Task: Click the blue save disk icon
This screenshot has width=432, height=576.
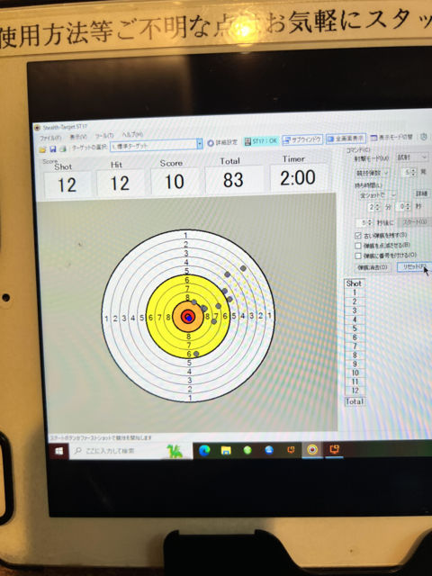Action: (52, 148)
